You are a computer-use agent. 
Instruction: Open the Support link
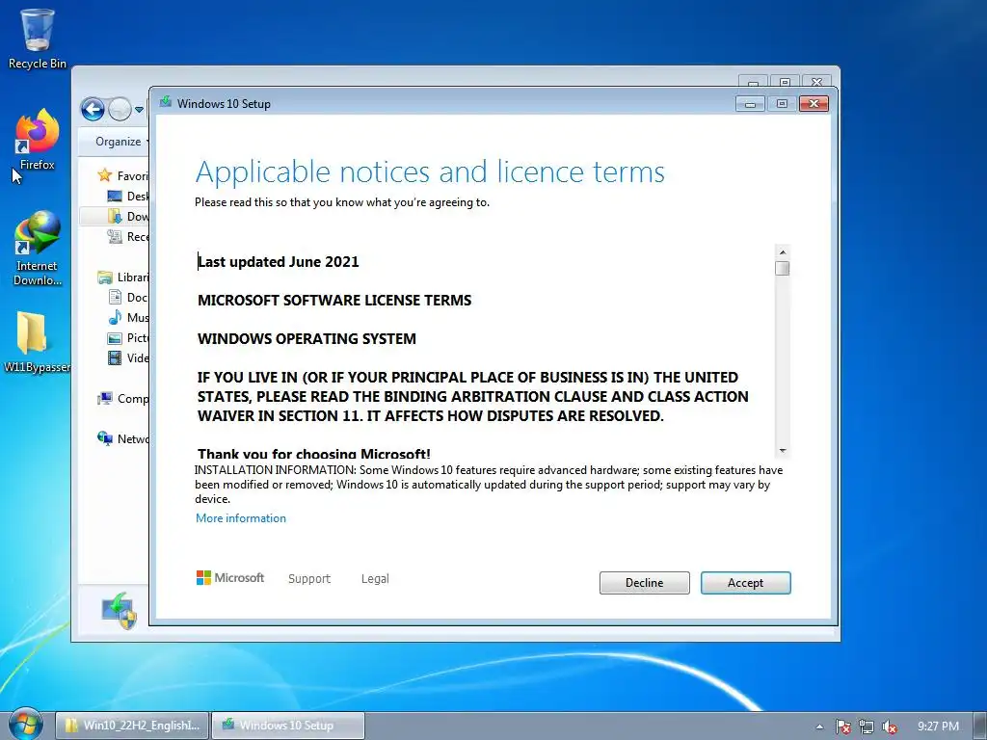click(x=309, y=578)
